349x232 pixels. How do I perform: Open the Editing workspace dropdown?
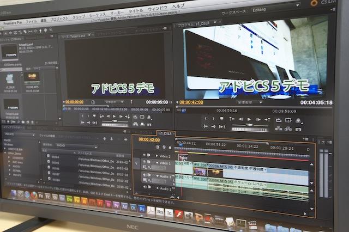276,8
